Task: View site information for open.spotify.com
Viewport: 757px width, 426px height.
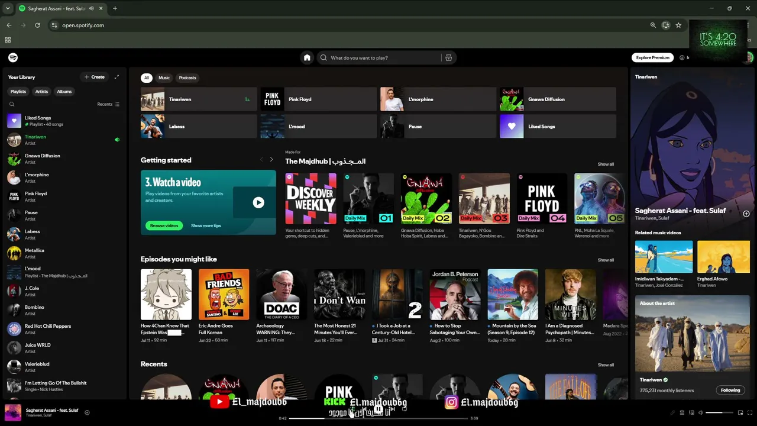Action: tap(54, 25)
